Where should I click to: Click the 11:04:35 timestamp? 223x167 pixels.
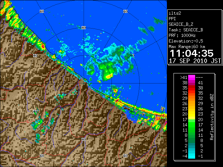(x=192, y=53)
